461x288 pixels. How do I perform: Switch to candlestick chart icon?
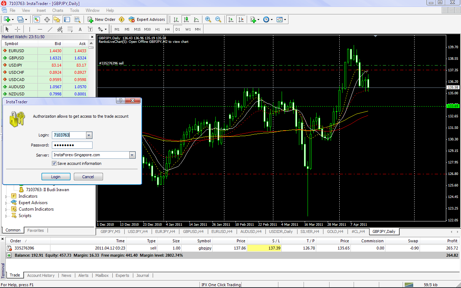186,19
